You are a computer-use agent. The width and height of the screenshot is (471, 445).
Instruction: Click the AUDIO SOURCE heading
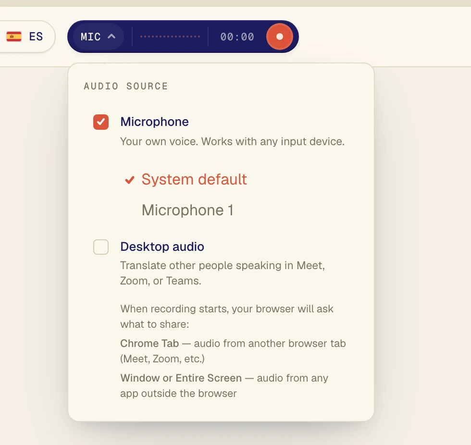(125, 86)
